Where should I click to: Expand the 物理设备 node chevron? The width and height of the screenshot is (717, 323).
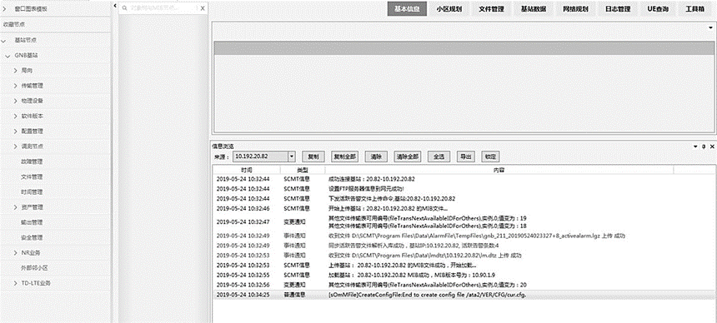click(x=15, y=101)
